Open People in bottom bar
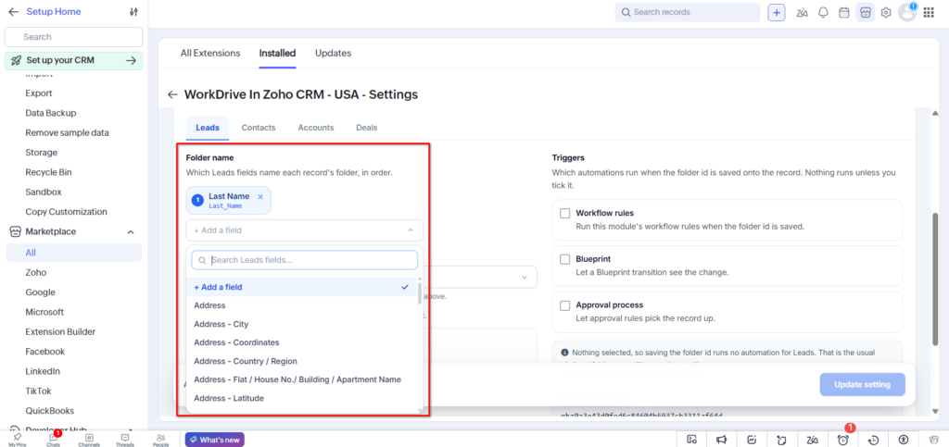Image resolution: width=949 pixels, height=447 pixels. (x=161, y=440)
